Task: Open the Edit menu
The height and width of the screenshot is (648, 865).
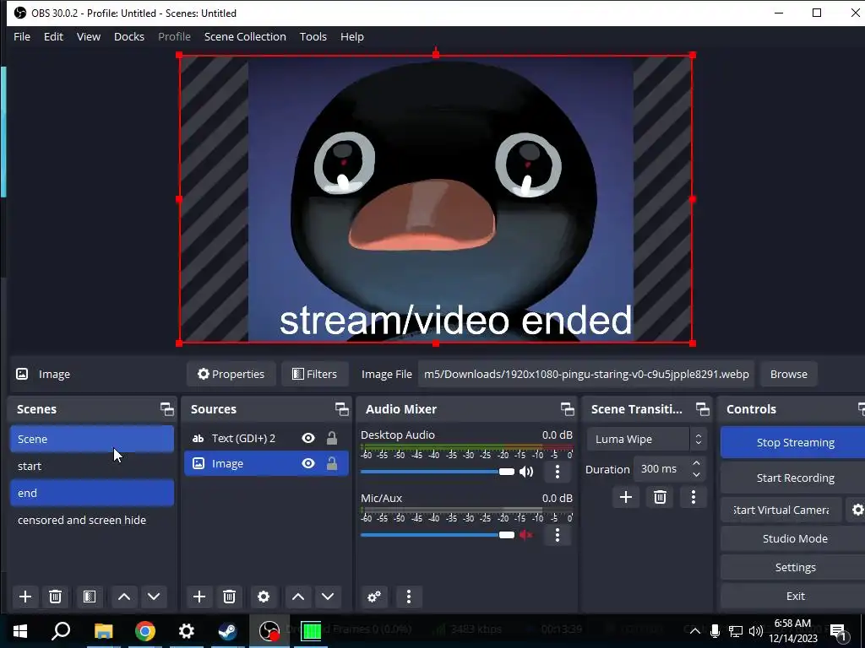Action: [x=53, y=36]
